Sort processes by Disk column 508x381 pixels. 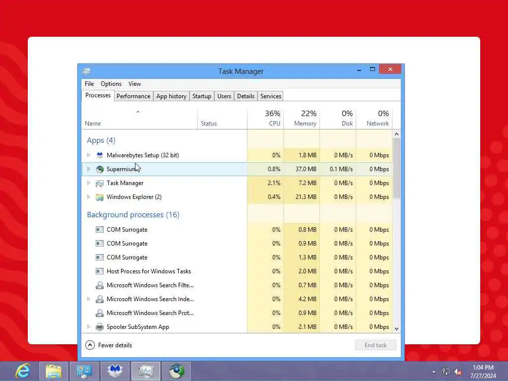pos(338,119)
